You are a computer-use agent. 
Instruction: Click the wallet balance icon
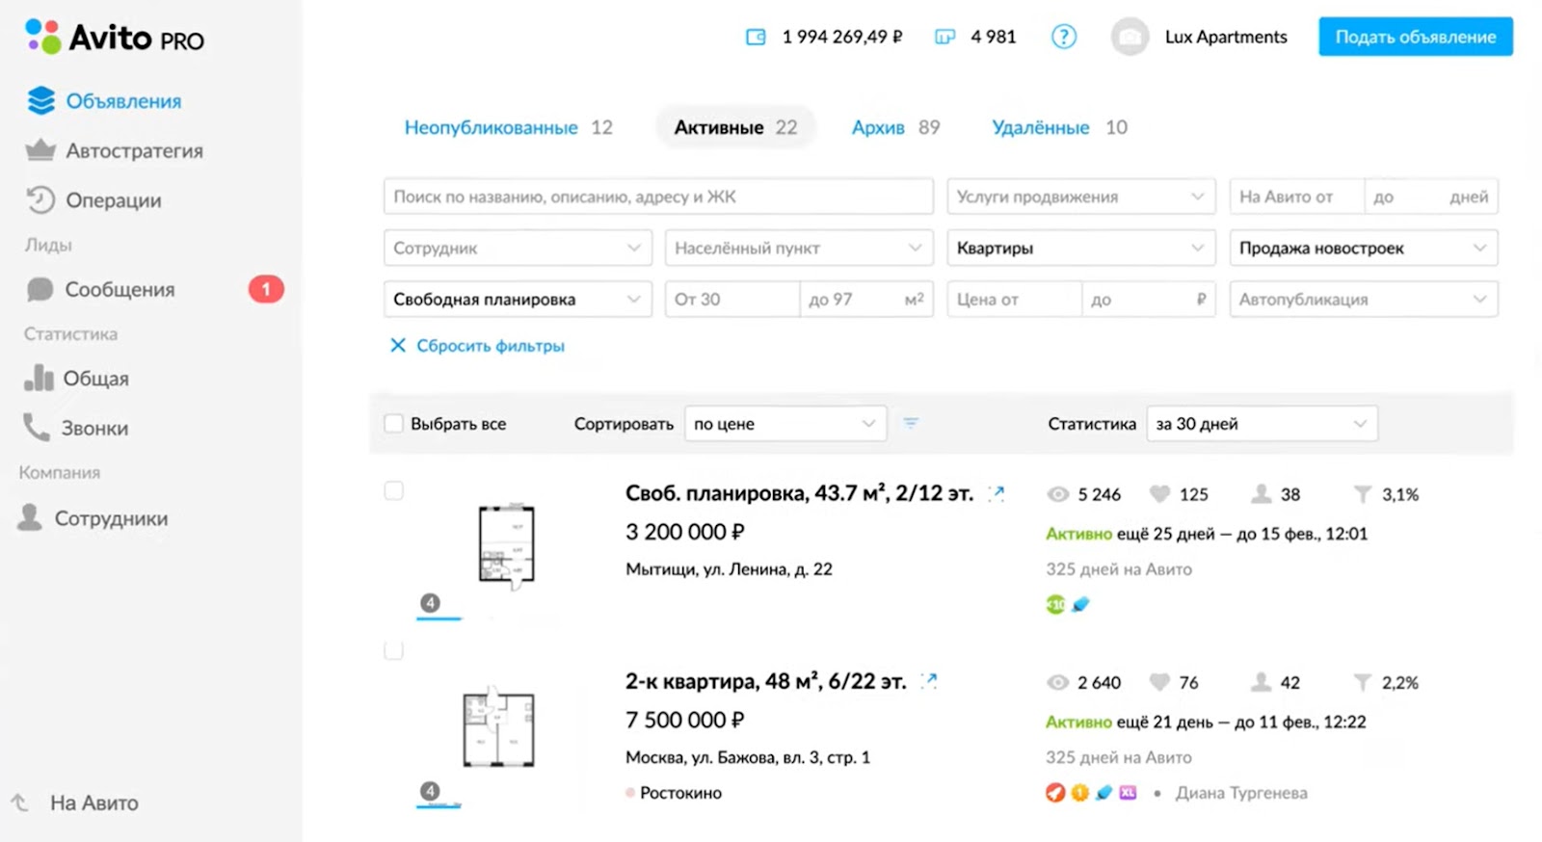tap(756, 37)
